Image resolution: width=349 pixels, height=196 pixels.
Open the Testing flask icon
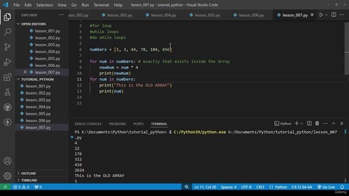click(x=7, y=92)
